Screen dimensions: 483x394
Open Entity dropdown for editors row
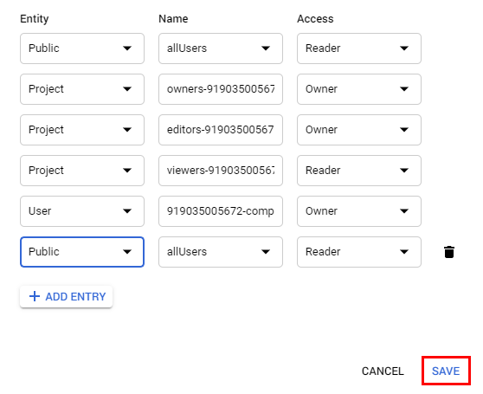tap(82, 130)
